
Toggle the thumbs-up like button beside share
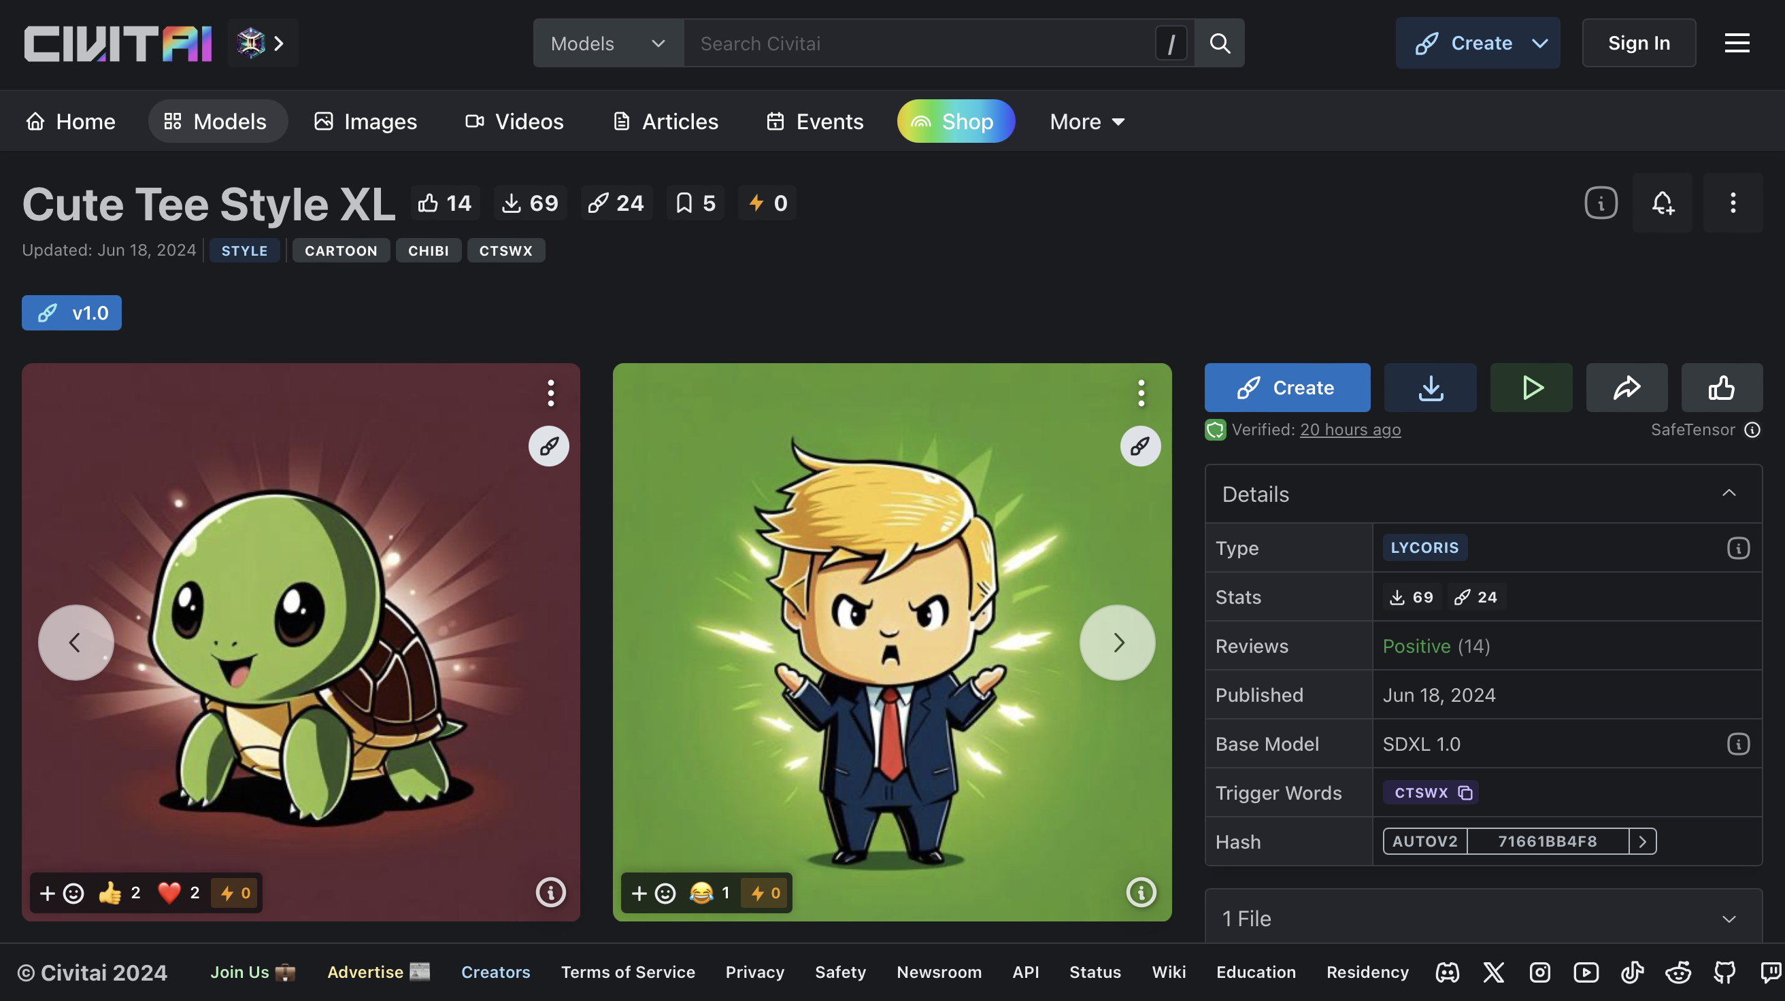pyautogui.click(x=1721, y=388)
